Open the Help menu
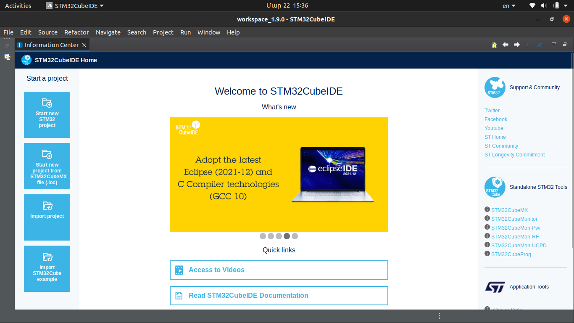Image resolution: width=574 pixels, height=323 pixels. 233,32
